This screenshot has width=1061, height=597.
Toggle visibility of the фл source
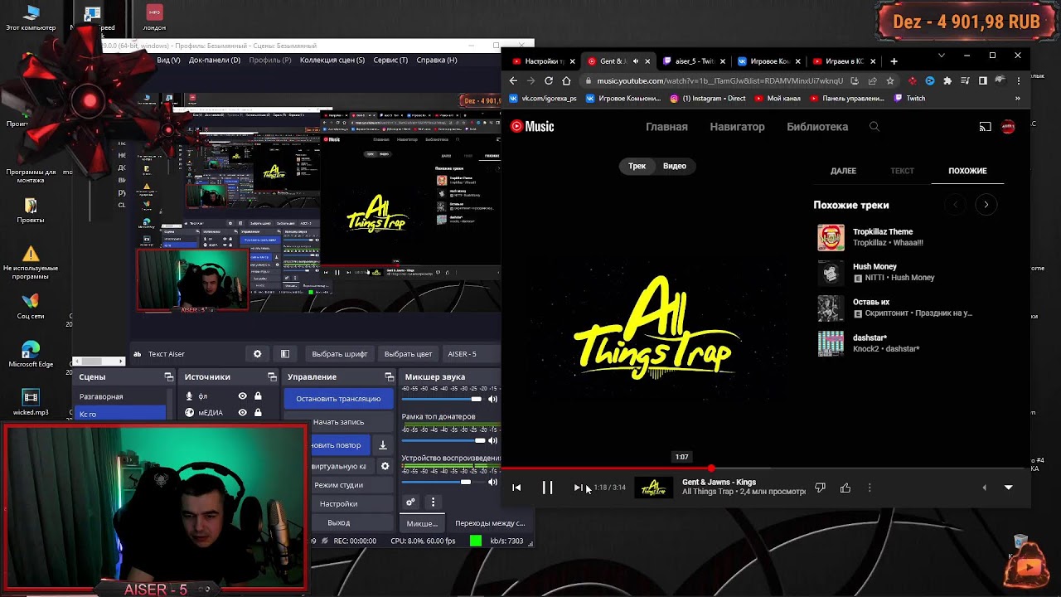click(x=242, y=396)
